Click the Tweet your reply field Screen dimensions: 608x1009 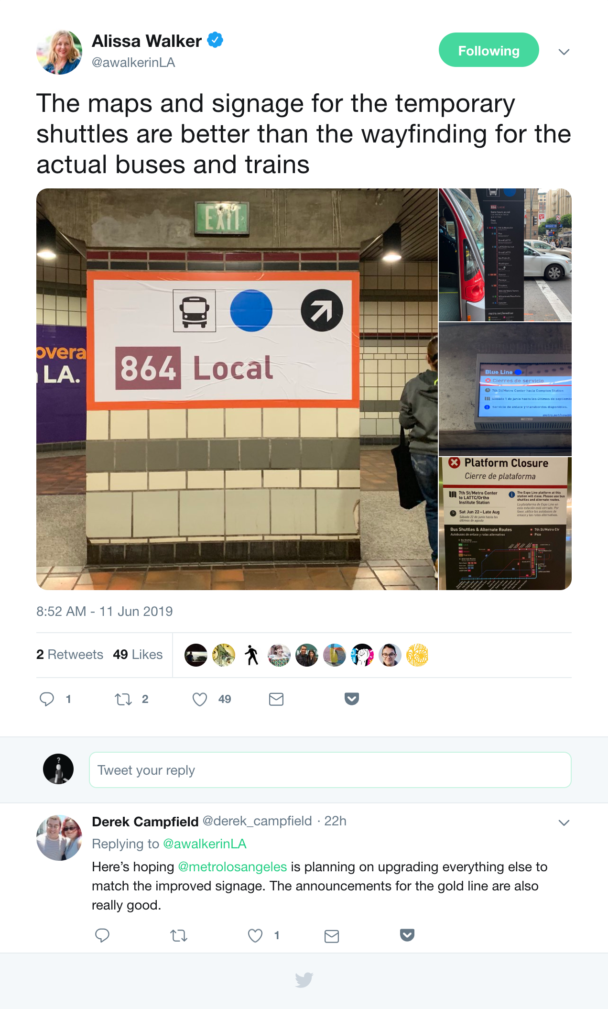(330, 770)
